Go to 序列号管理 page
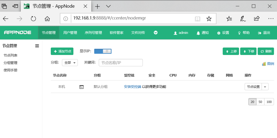The height and width of the screenshot is (138, 277). point(93,33)
